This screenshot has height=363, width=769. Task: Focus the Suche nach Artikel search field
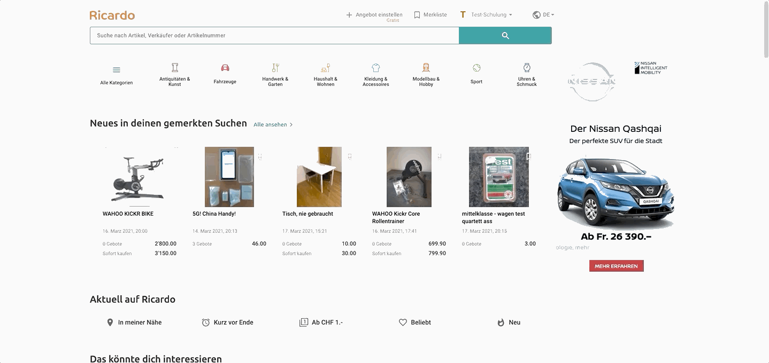pyautogui.click(x=274, y=36)
